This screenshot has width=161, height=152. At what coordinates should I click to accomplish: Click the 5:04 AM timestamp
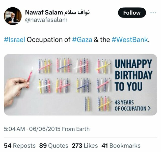point(14,129)
